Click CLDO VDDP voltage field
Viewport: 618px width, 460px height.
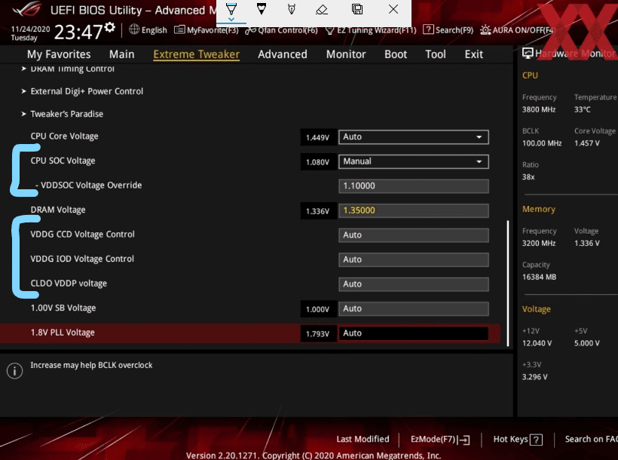point(414,284)
